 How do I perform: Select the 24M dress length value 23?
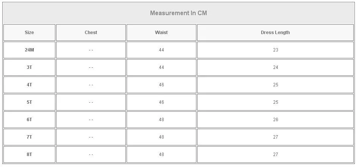pyautogui.click(x=276, y=50)
